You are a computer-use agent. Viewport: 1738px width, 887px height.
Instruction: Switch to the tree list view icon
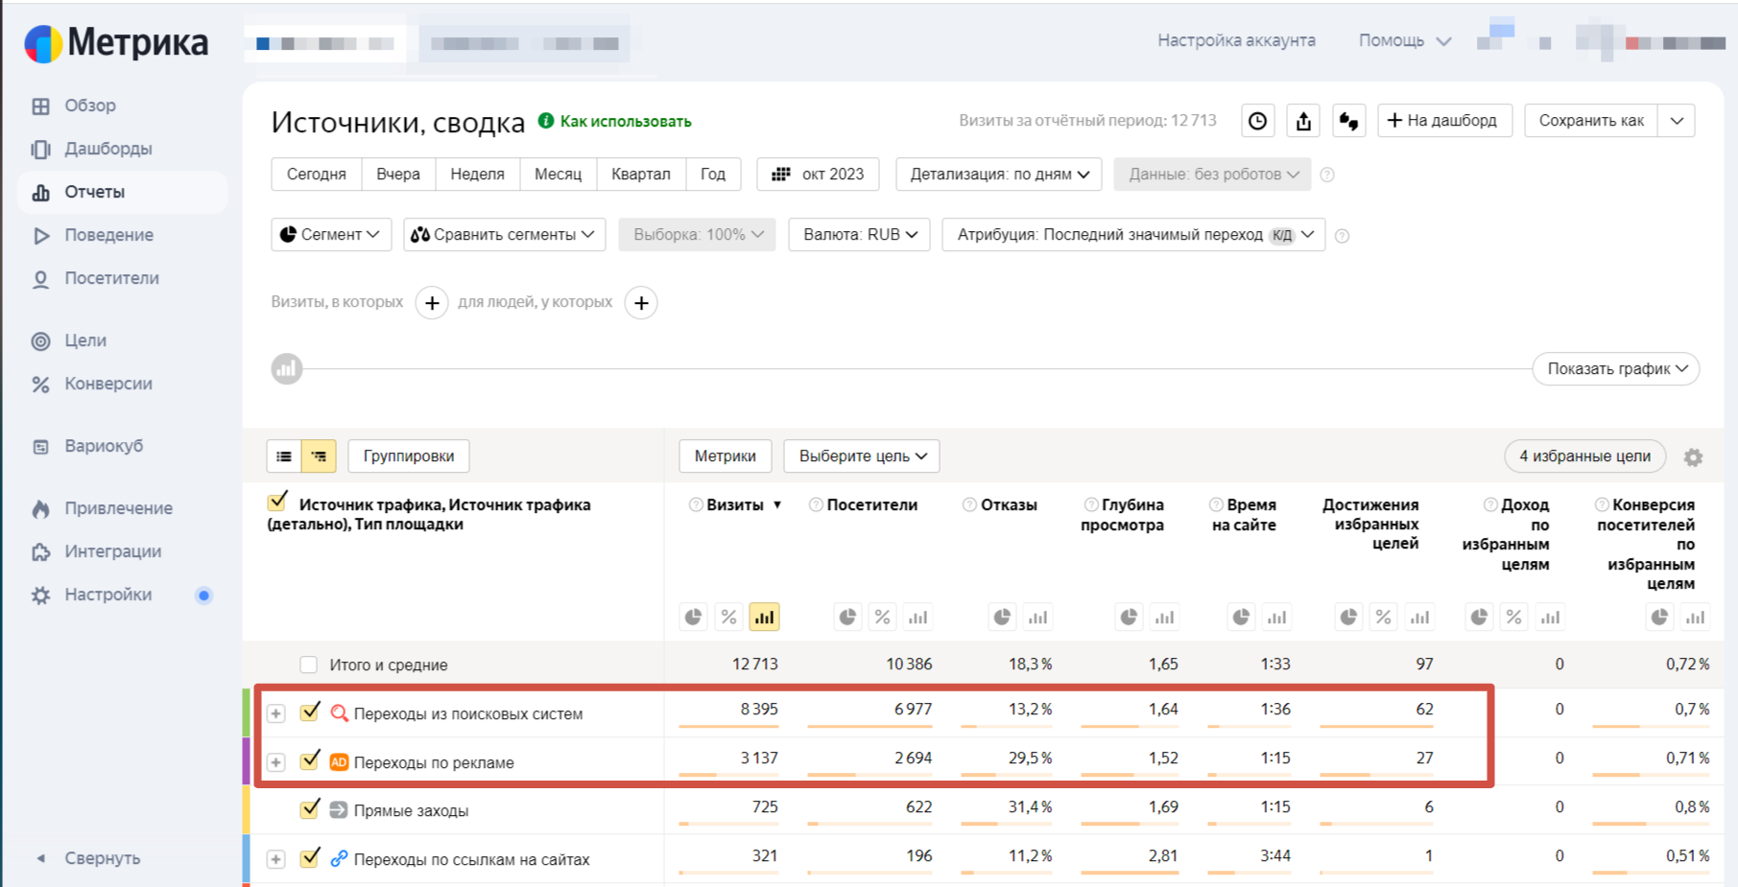coord(319,456)
